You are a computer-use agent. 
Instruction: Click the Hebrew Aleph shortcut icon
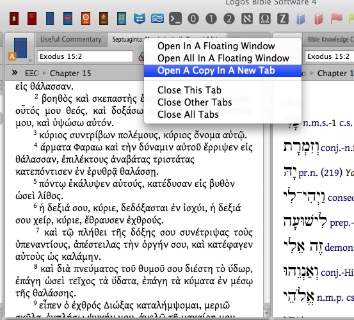coord(246,19)
